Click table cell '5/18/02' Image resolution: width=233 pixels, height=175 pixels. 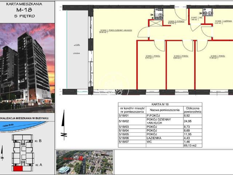tap(124, 121)
